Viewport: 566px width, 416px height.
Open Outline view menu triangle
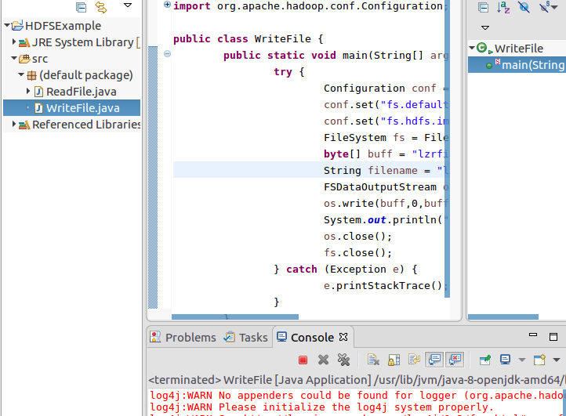485,27
